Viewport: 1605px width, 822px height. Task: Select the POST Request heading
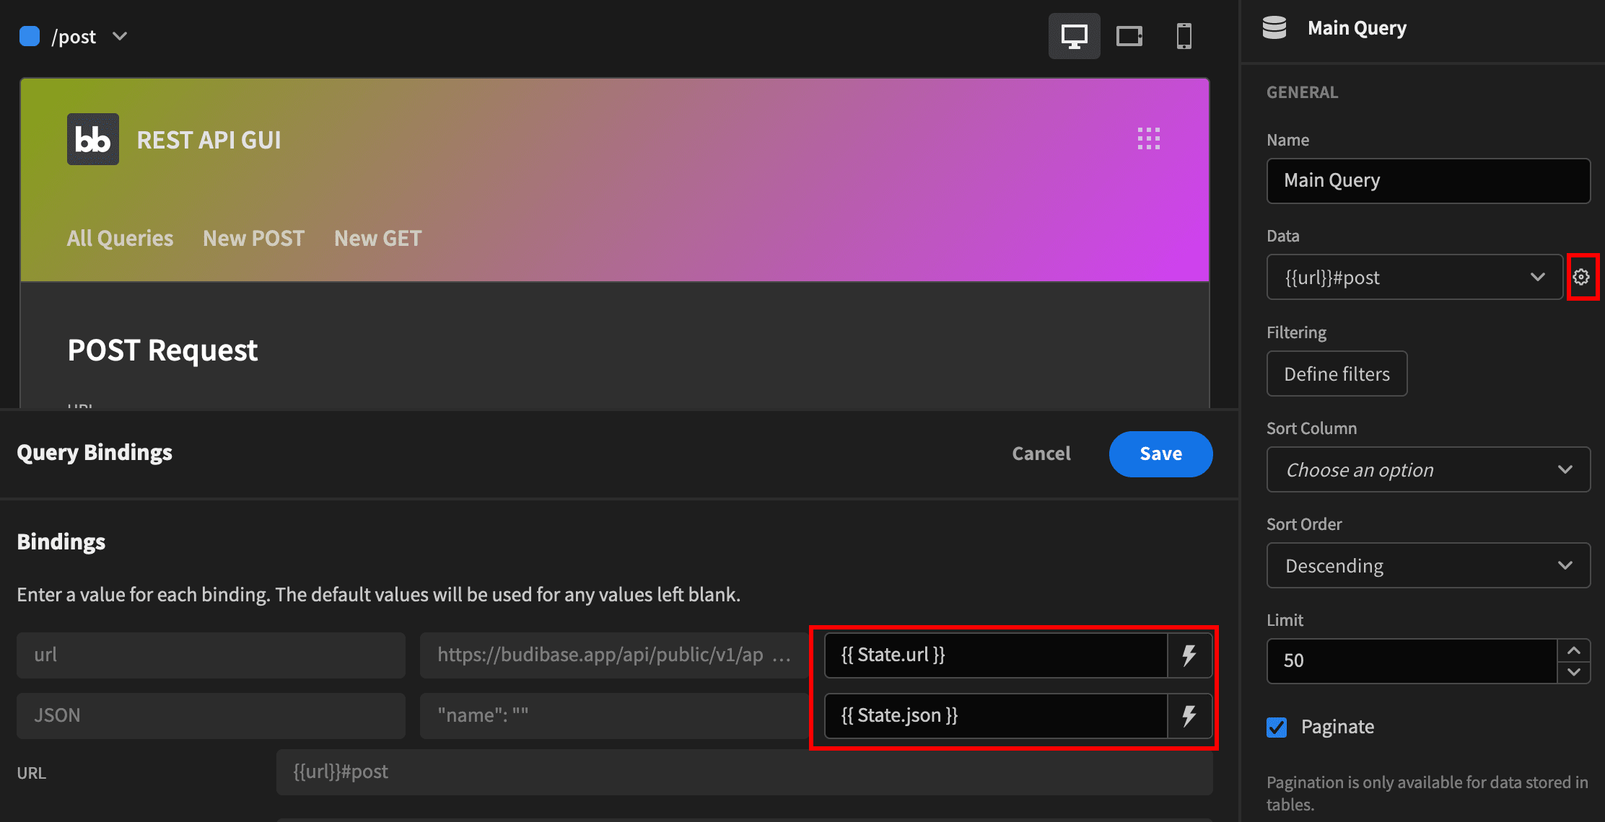(x=162, y=350)
